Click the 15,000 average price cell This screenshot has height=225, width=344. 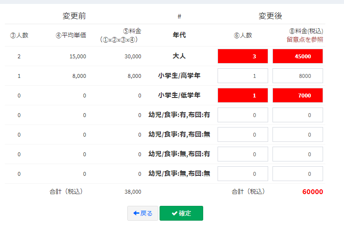[78, 57]
